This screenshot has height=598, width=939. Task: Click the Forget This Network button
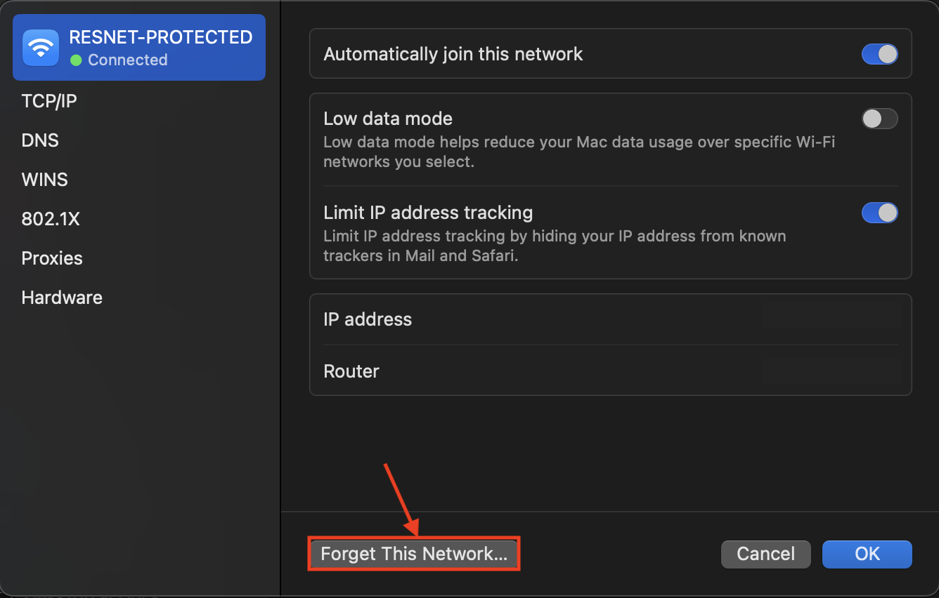[414, 554]
